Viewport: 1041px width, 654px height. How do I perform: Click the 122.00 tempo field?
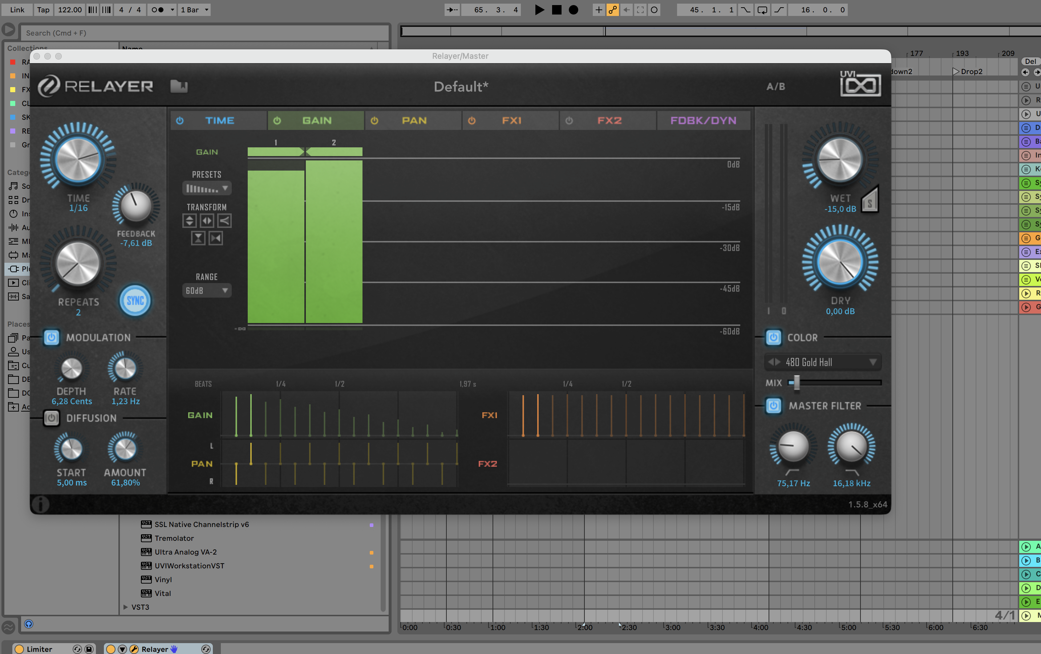70,9
